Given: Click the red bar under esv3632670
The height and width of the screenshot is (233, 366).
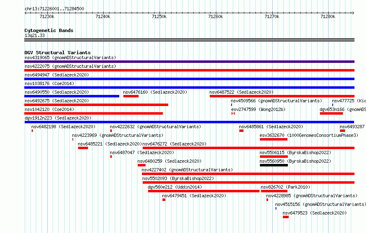Looking at the screenshot, I should pyautogui.click(x=273, y=139).
